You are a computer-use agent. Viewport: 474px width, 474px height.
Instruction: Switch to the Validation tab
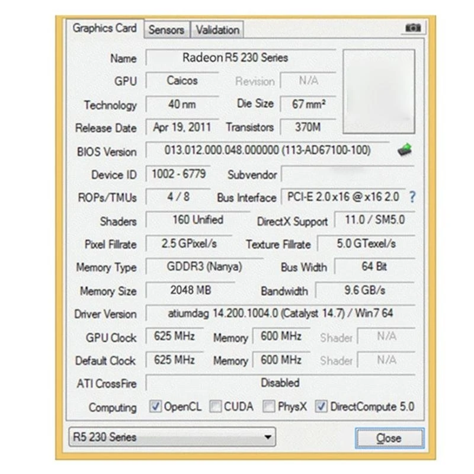(217, 30)
